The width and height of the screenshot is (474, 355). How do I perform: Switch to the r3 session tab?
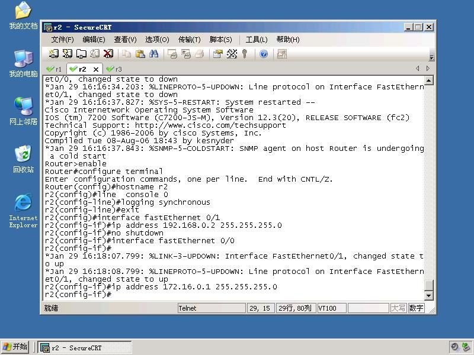114,69
